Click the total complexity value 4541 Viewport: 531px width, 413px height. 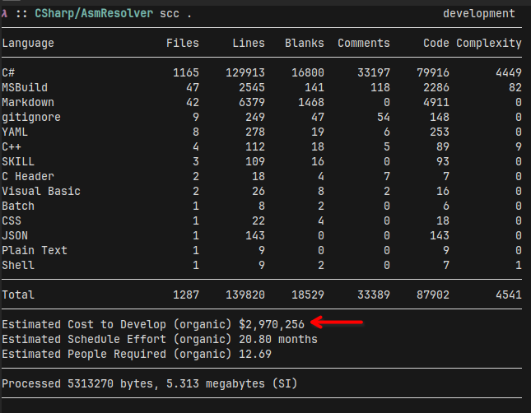pos(509,295)
